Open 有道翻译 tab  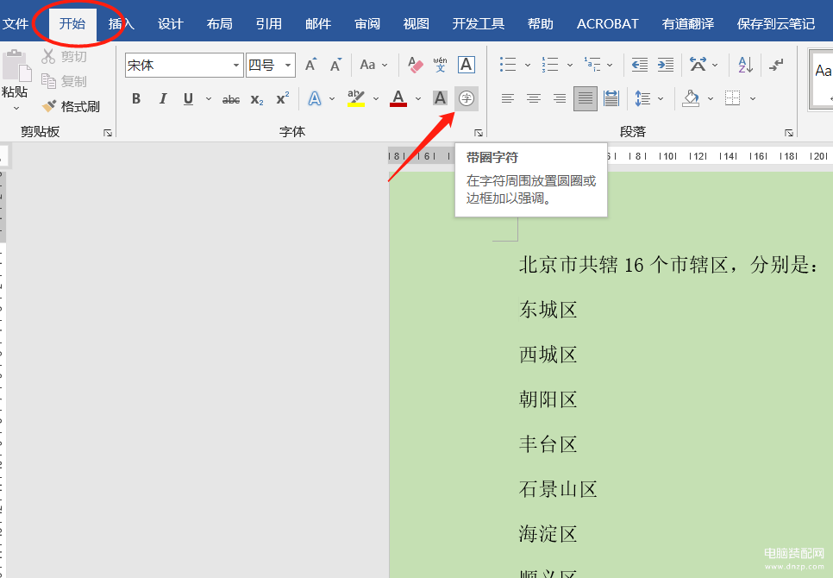[688, 24]
